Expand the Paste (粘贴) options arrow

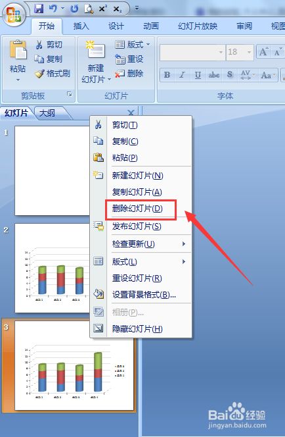point(18,80)
